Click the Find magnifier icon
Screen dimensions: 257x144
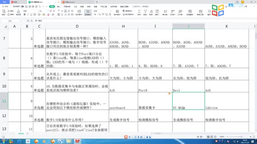(209, 12)
